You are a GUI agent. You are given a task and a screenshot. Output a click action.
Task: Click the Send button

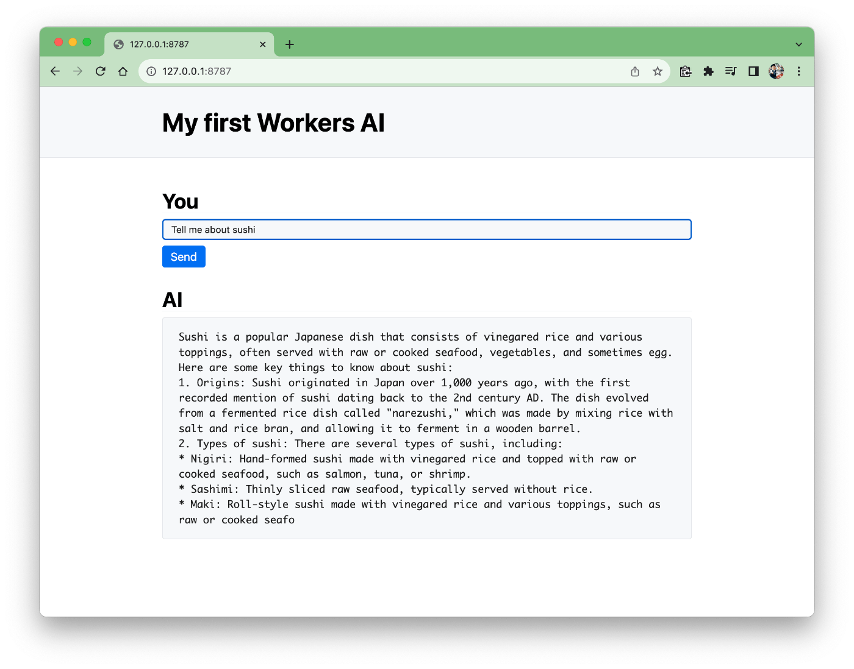click(x=184, y=257)
